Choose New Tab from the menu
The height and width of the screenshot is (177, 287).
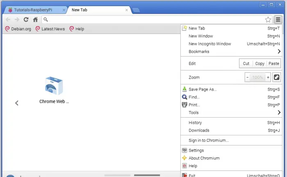point(231,28)
